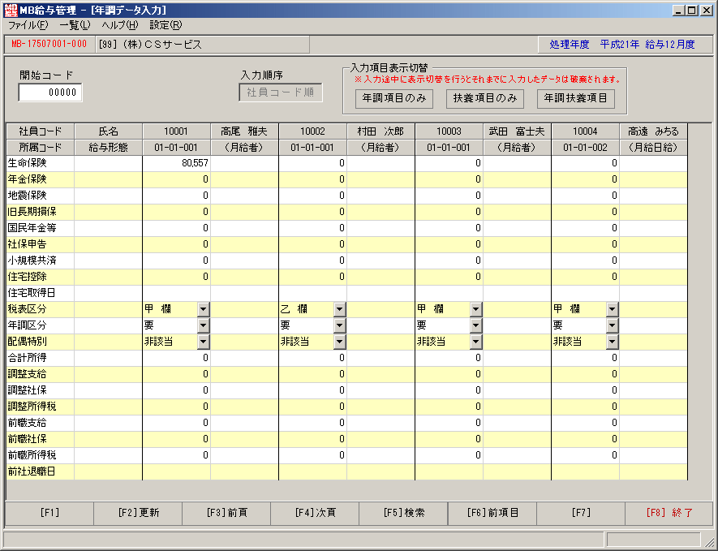The height and width of the screenshot is (551, 718).
Task: Open 配偶特別 dropdown for employee 10004
Action: click(613, 342)
